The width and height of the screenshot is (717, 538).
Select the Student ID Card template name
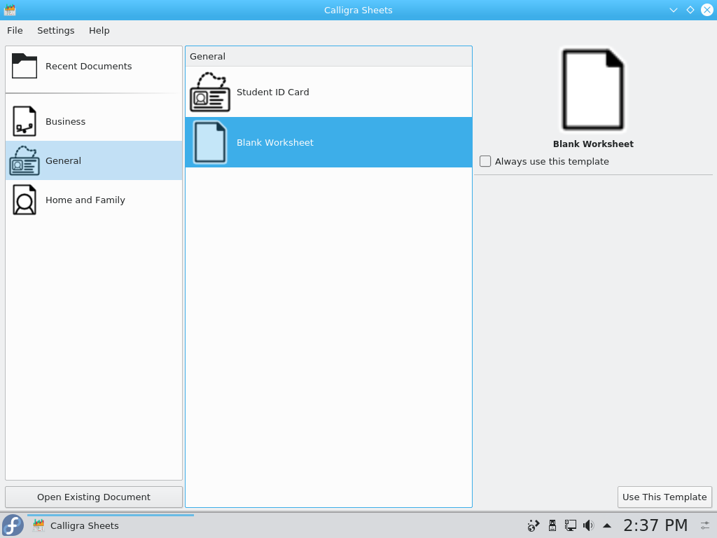coord(273,92)
